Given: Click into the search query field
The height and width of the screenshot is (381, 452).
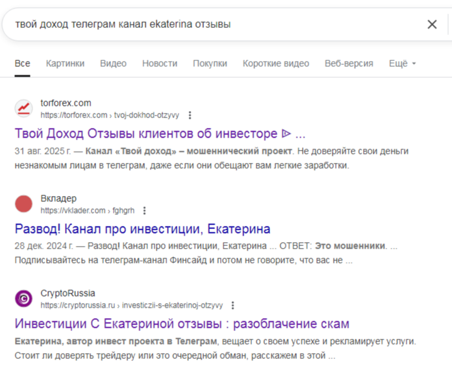Looking at the screenshot, I should (213, 24).
